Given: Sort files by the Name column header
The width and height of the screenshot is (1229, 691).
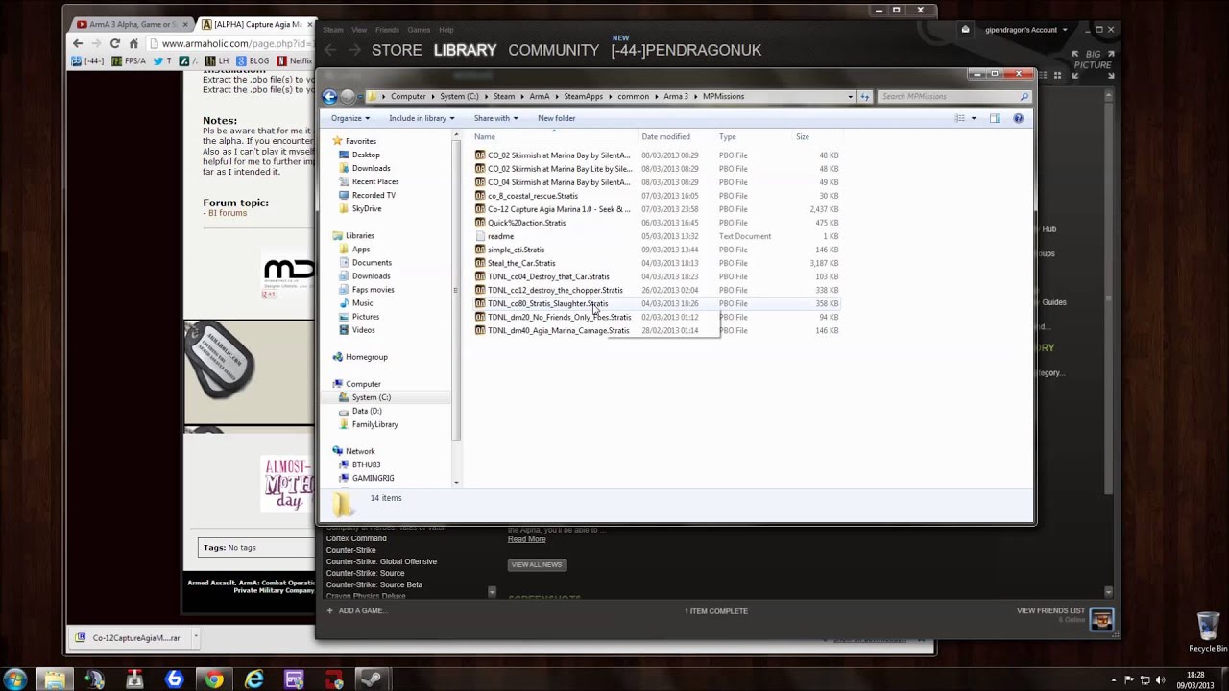Looking at the screenshot, I should point(485,136).
